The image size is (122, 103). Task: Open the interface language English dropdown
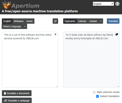click(x=103, y=4)
